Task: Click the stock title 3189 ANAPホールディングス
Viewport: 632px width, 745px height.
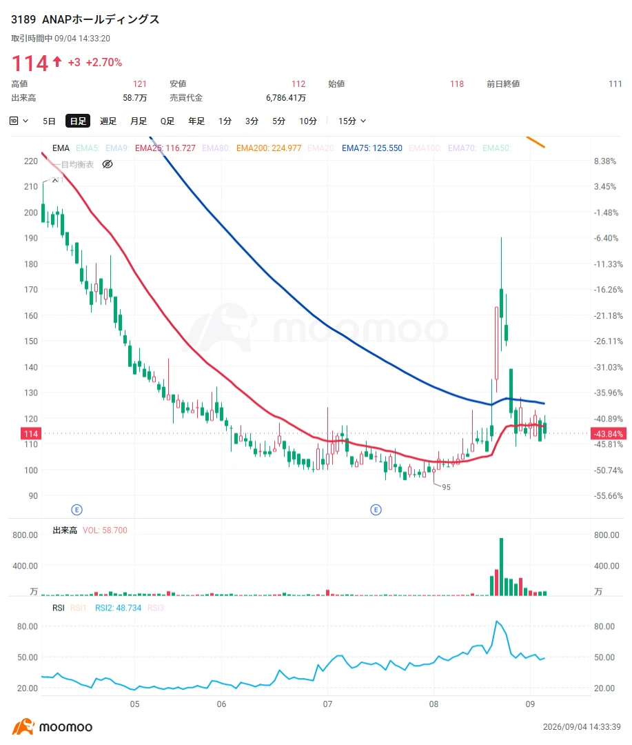Action: pyautogui.click(x=85, y=19)
